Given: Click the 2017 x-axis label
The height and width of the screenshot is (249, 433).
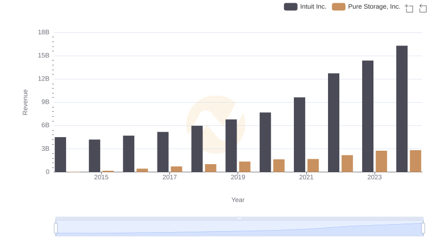Looking at the screenshot, I should click(x=169, y=177).
